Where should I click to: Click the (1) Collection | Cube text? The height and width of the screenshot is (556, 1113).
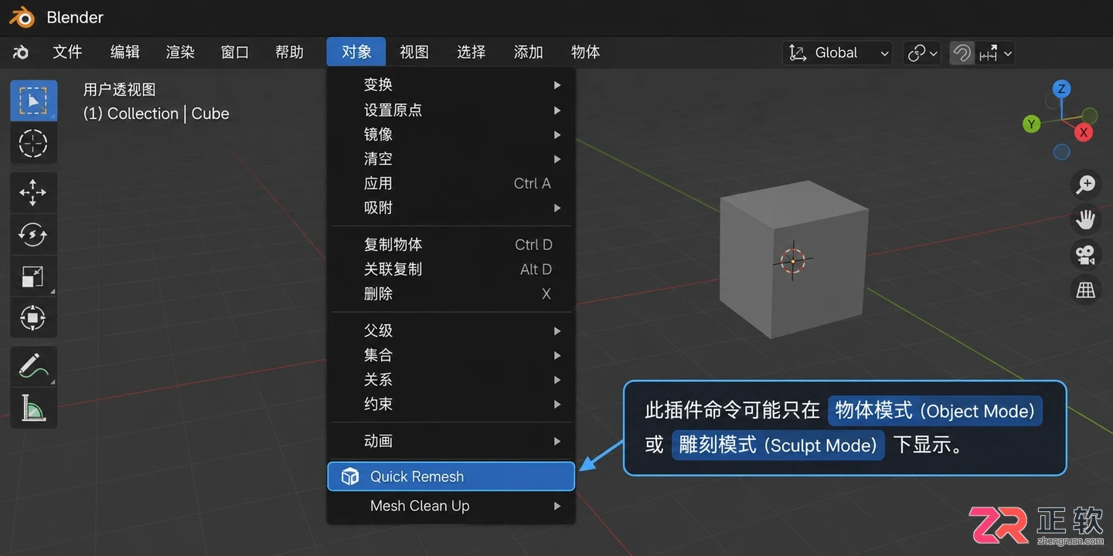pyautogui.click(x=156, y=114)
